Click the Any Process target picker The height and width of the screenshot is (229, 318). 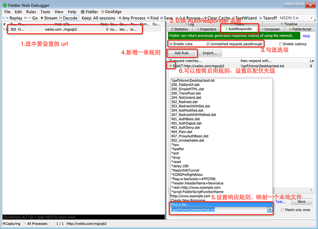click(x=132, y=18)
